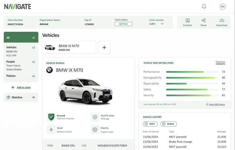Click the Mileage column header in Service History
Image resolution: width=235 pixels, height=150 pixels.
coord(222,132)
